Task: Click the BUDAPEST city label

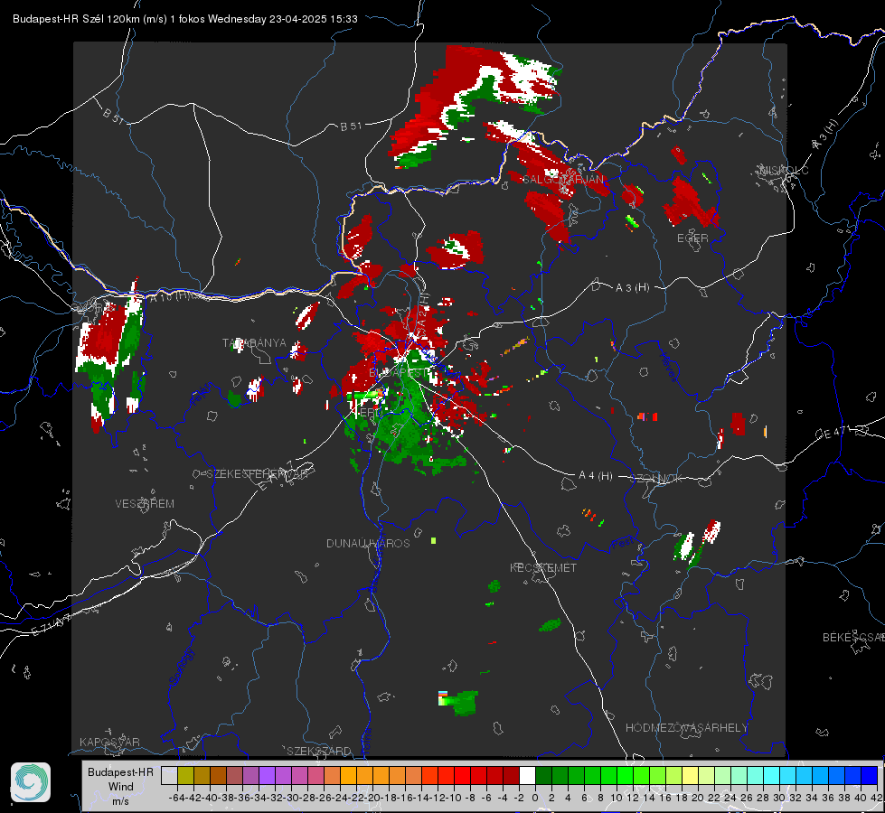Action: tap(399, 373)
